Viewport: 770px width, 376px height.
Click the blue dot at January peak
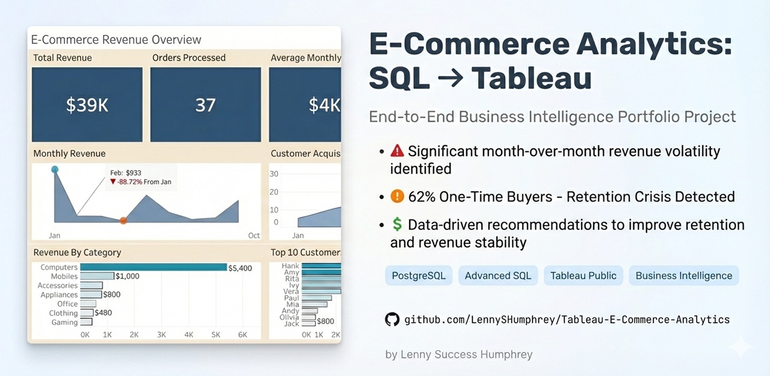55,170
